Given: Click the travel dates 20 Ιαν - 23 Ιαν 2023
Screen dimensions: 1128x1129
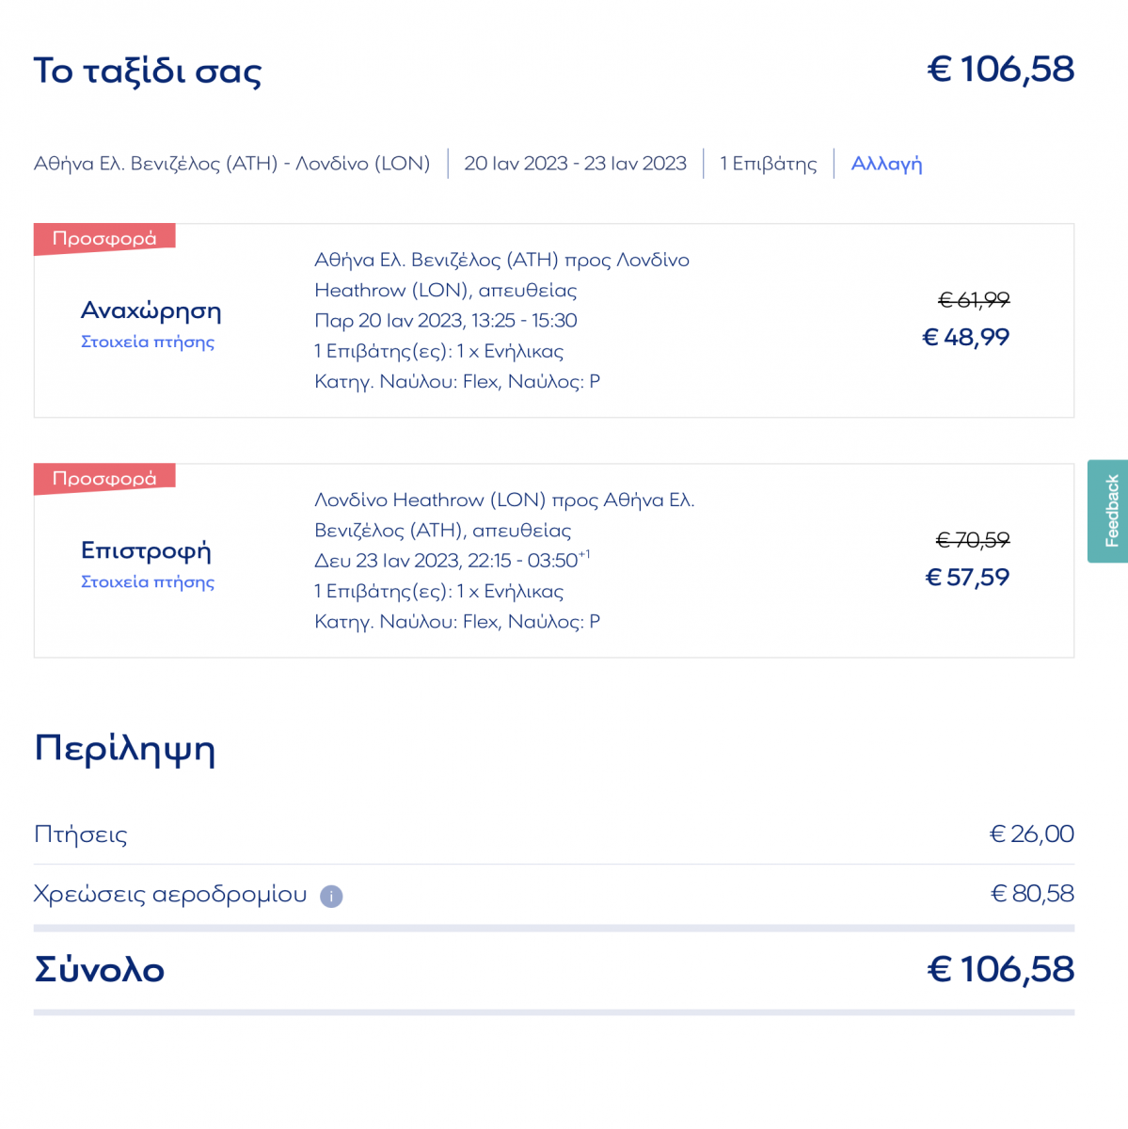Looking at the screenshot, I should pyautogui.click(x=575, y=164).
